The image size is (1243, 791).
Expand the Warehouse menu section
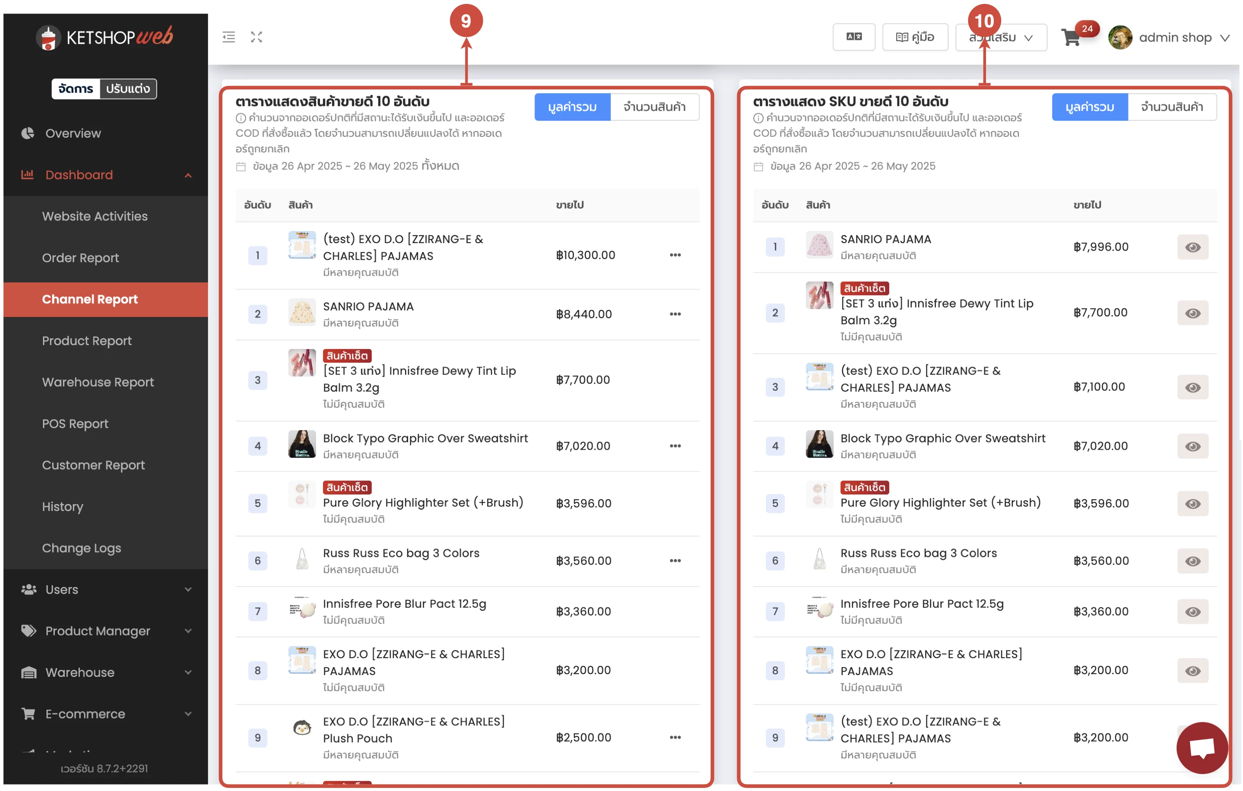click(188, 672)
